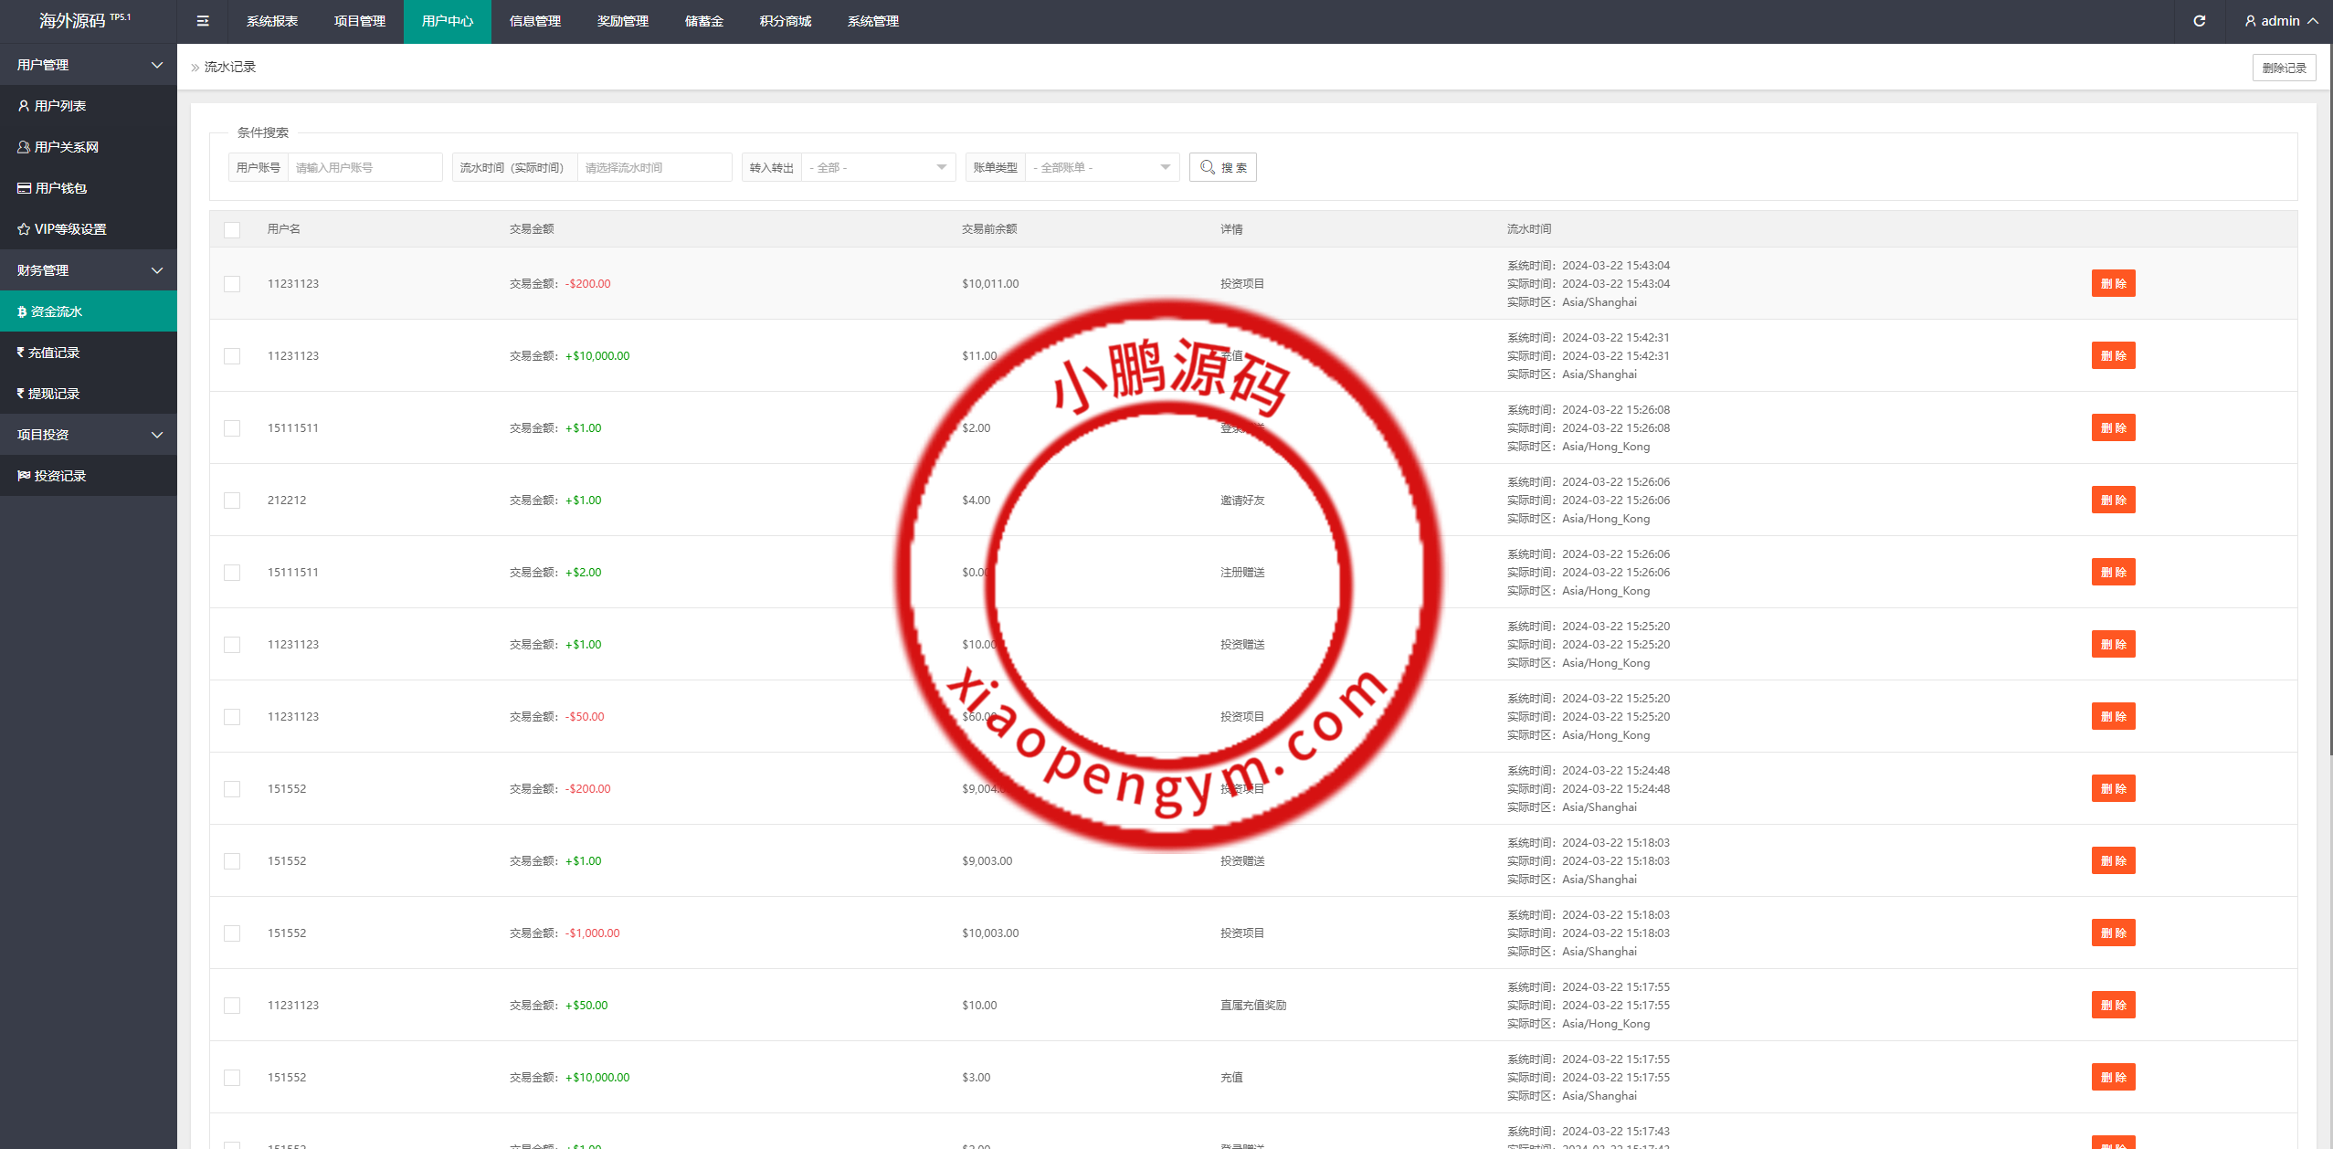Open 充值记录 rupee icon item

pyautogui.click(x=53, y=353)
